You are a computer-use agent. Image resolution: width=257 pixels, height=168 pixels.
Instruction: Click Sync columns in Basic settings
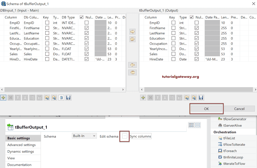click(x=140, y=136)
